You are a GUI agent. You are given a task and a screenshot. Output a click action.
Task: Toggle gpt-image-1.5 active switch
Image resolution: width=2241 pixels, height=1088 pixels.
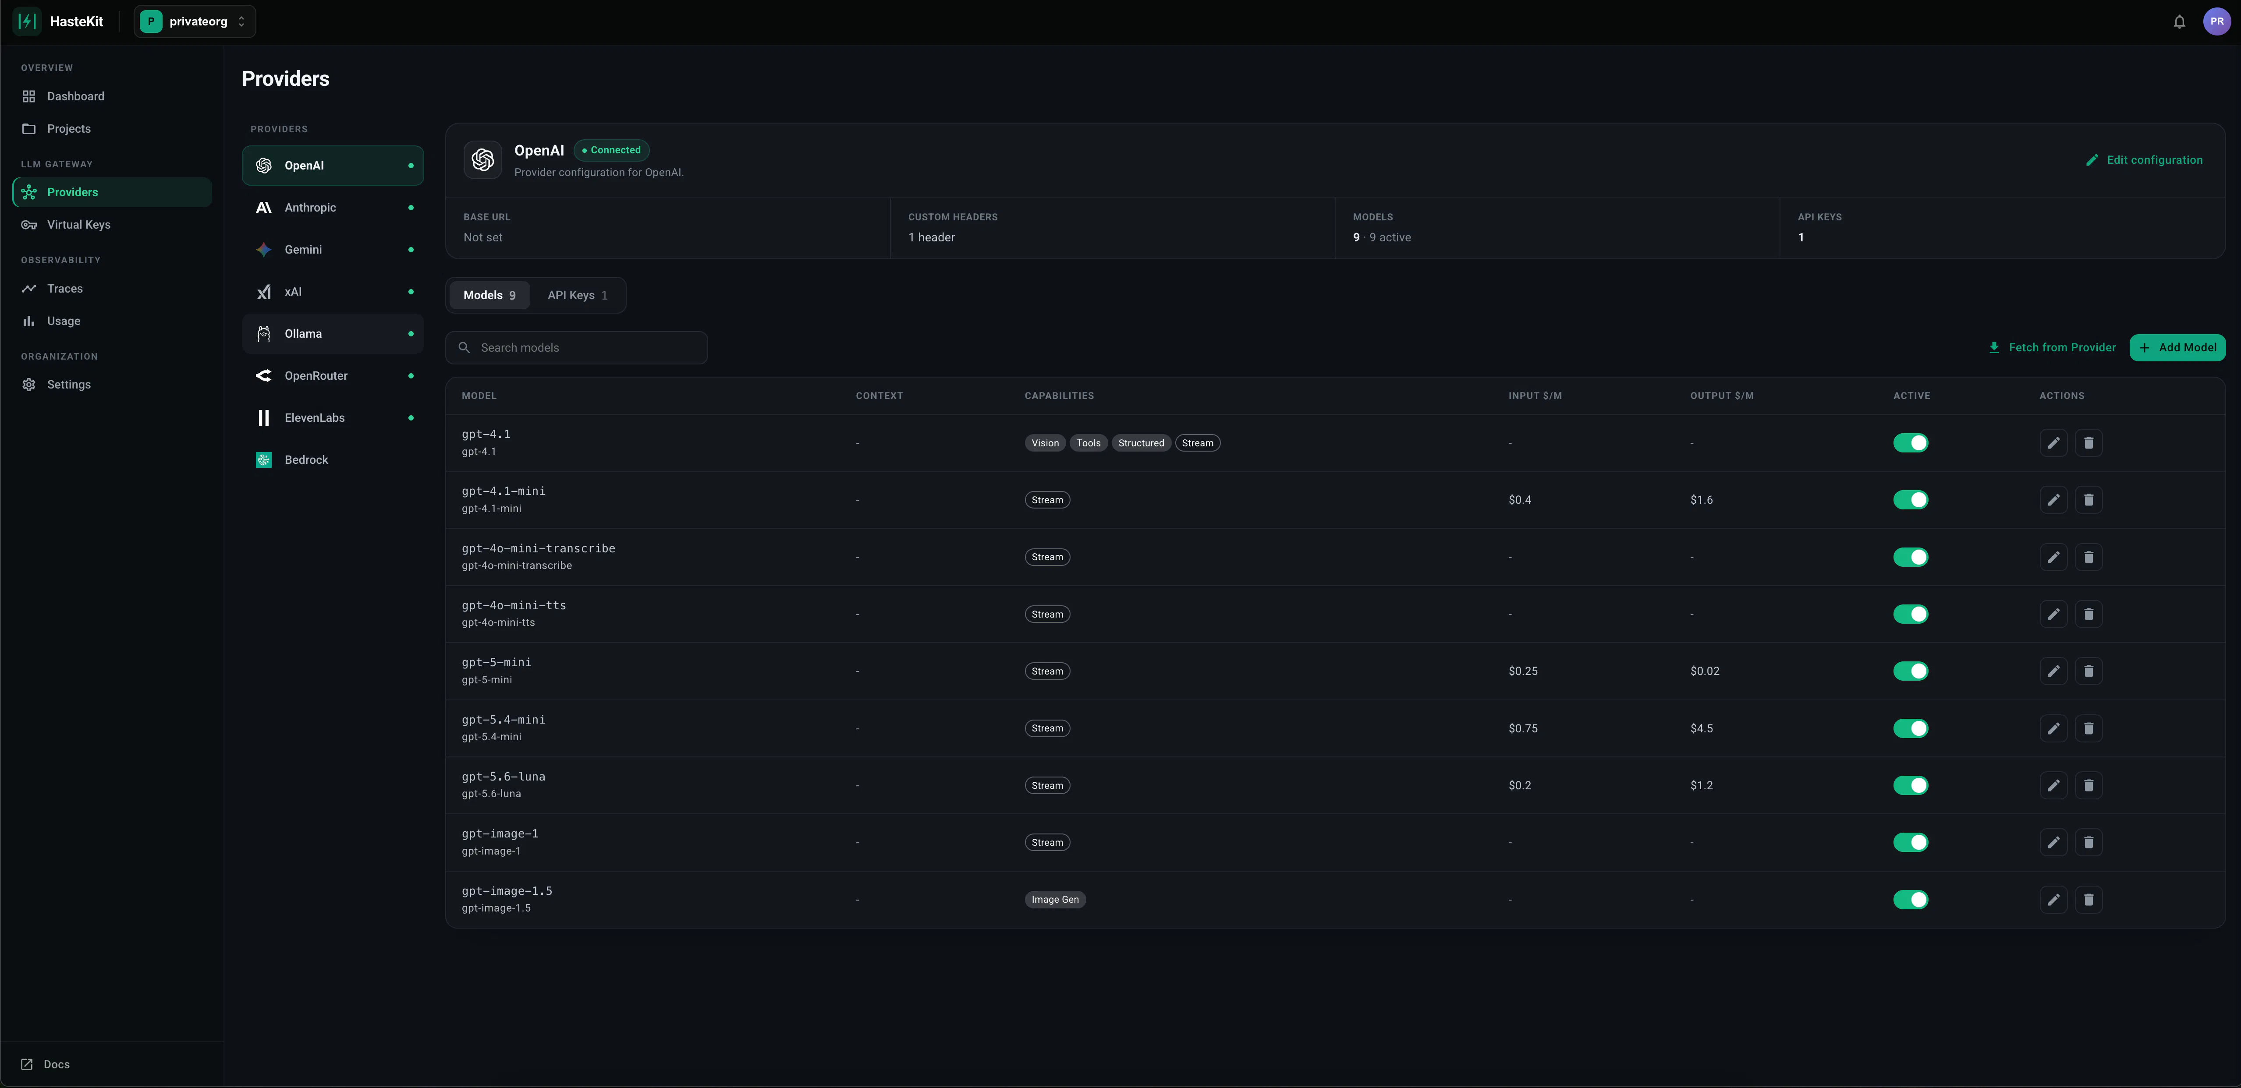tap(1911, 899)
